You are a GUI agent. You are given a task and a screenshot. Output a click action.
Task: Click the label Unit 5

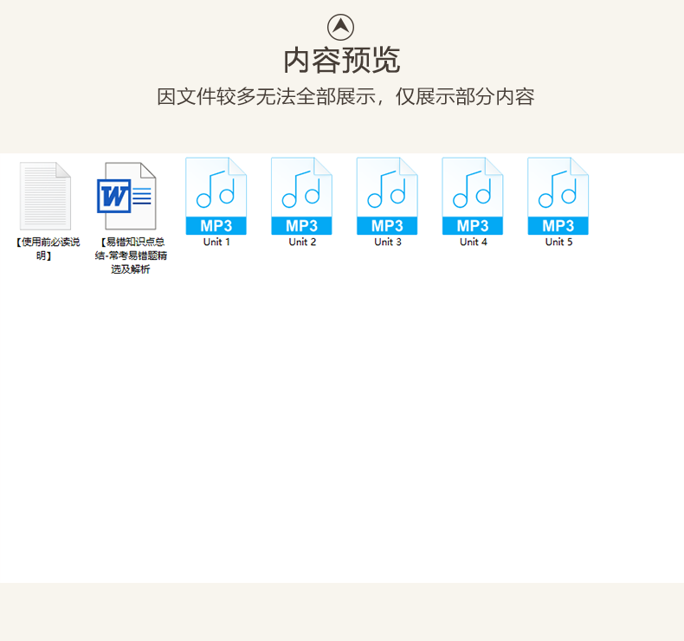point(558,242)
